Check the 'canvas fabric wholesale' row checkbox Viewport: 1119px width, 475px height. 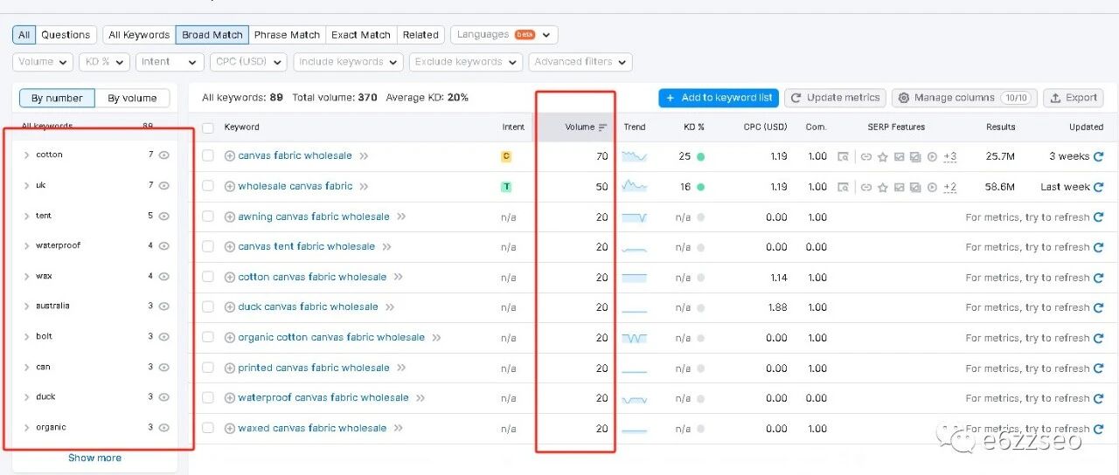click(x=207, y=156)
